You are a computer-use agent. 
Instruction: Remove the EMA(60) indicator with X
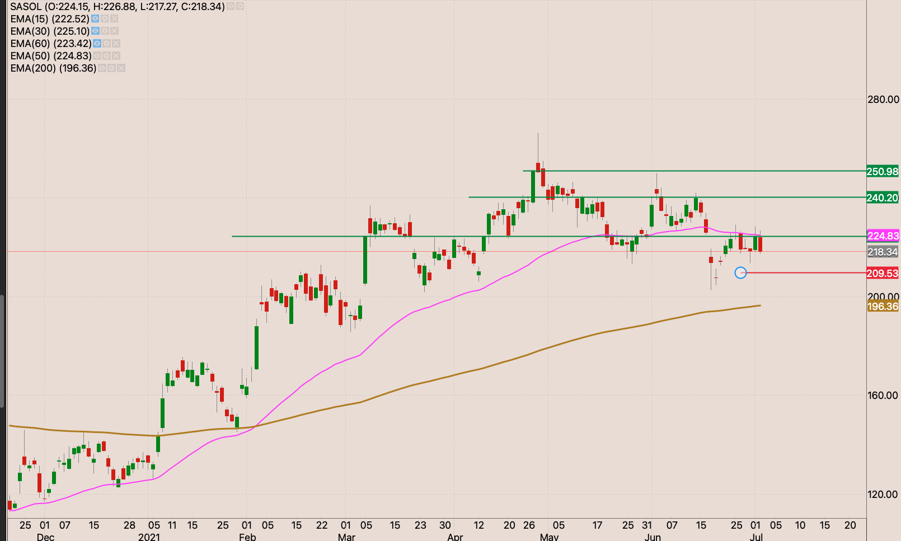pyautogui.click(x=116, y=43)
